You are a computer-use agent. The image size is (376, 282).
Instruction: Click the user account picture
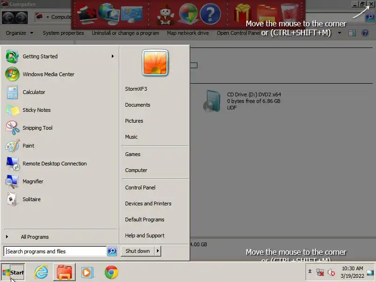pyautogui.click(x=155, y=63)
